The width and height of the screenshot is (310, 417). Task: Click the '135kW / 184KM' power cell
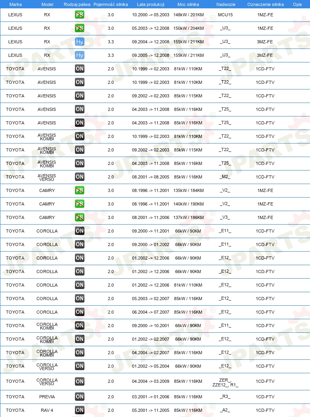pos(189,190)
